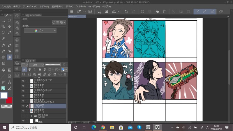
Task: Select the red sub color swatch
Action: [x=9, y=100]
